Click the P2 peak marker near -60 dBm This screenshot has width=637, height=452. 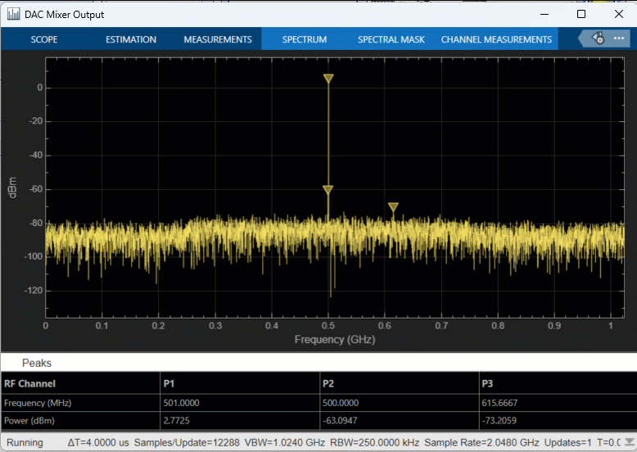[328, 189]
